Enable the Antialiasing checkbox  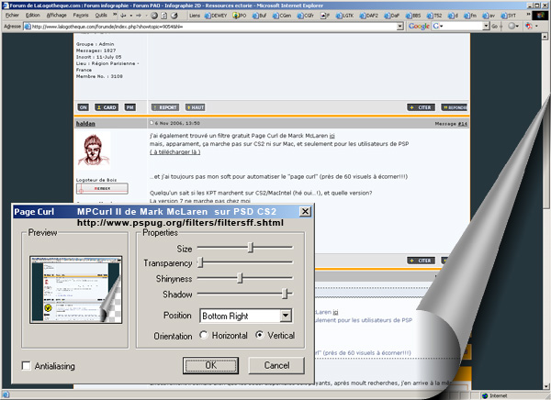click(26, 365)
